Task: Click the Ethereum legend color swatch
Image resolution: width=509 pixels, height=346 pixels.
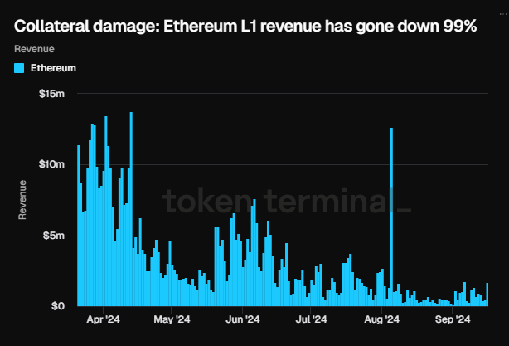Action: [x=19, y=68]
